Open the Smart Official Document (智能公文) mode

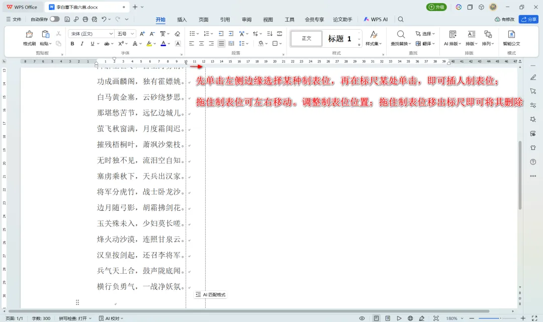coord(511,38)
